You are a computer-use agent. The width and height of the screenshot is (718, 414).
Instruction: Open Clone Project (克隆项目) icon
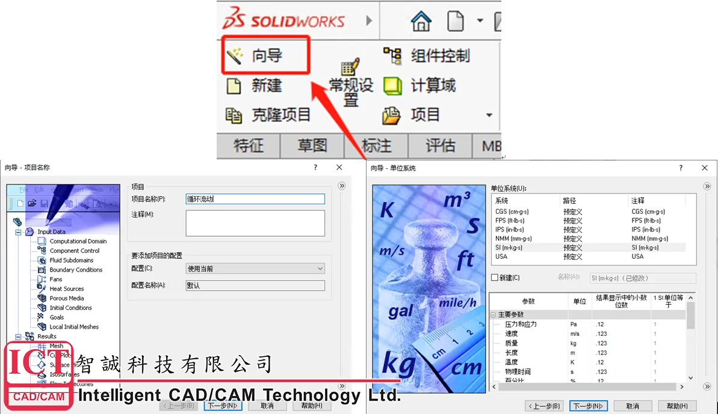(x=234, y=115)
